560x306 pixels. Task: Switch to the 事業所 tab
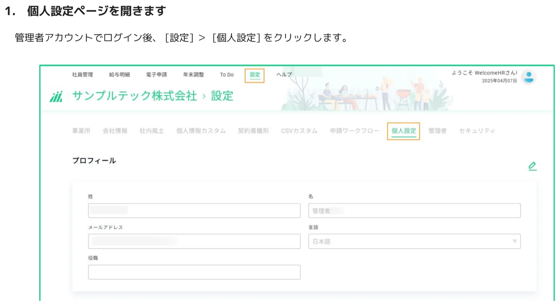coord(81,131)
